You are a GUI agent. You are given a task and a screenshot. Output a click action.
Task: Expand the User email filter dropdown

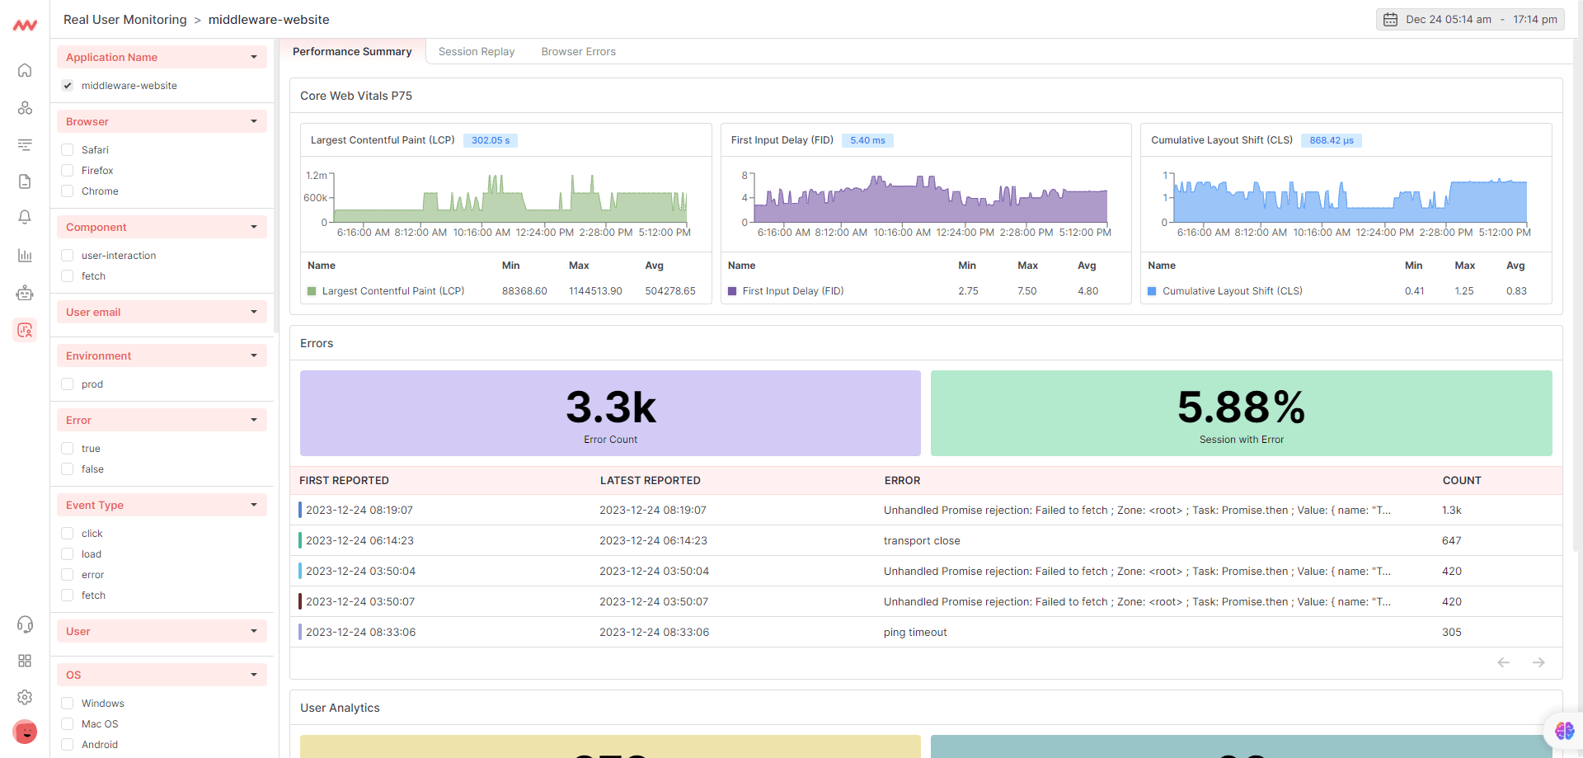point(253,312)
